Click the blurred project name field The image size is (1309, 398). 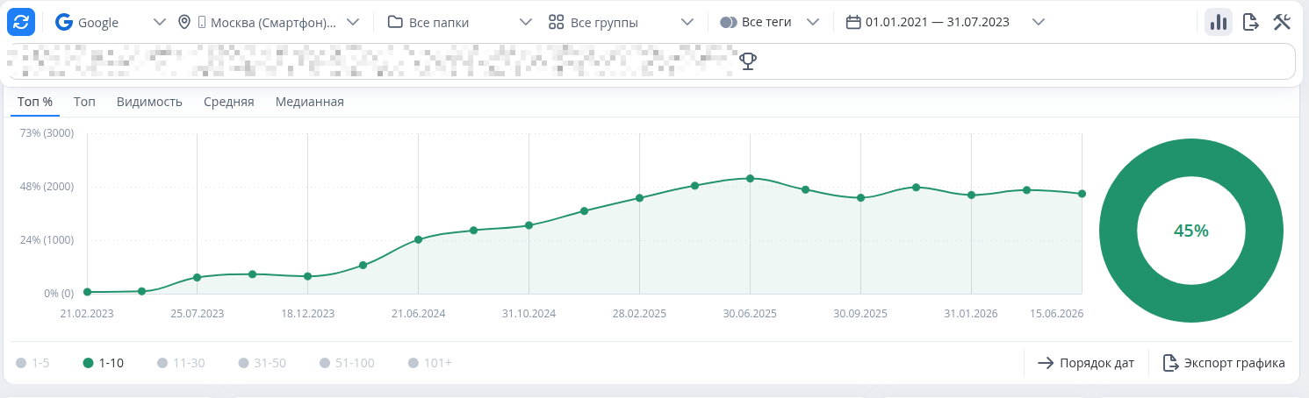(651, 61)
